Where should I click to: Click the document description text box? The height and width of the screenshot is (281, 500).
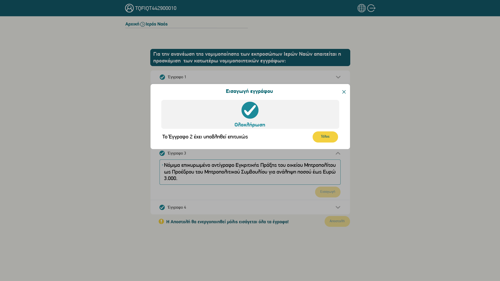tap(250, 172)
